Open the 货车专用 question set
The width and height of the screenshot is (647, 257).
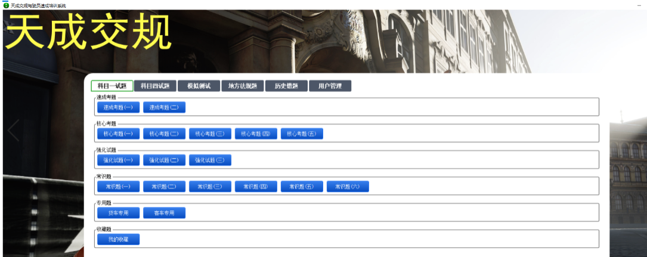click(119, 213)
